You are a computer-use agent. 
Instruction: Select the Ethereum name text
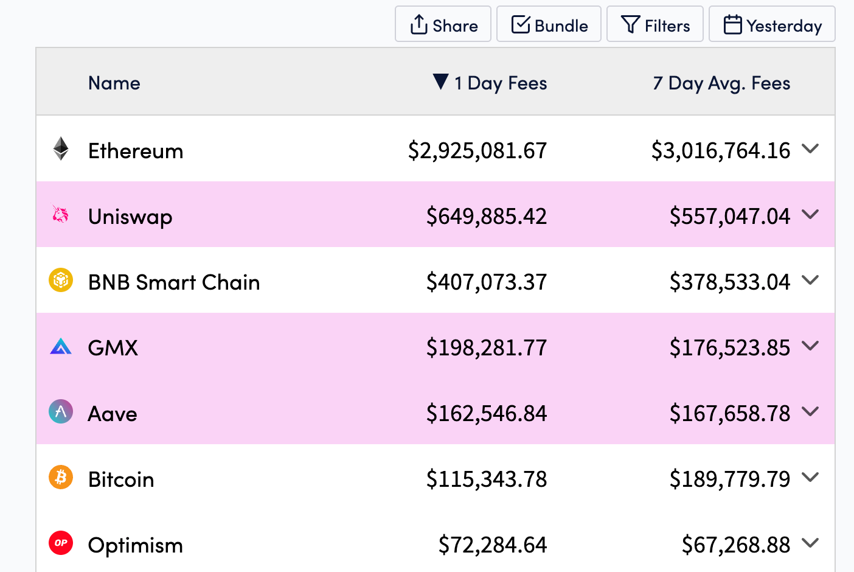(136, 150)
